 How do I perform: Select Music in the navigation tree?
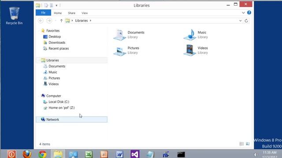click(53, 72)
